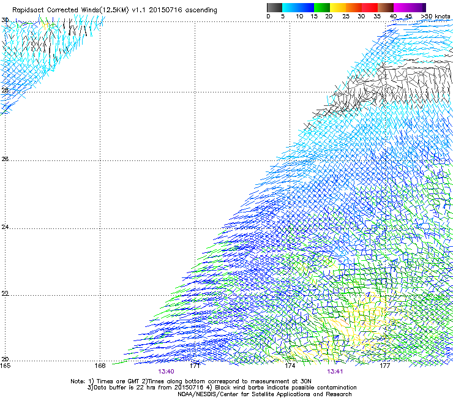
Task: Click the legend tick label '35'
Action: 377,16
